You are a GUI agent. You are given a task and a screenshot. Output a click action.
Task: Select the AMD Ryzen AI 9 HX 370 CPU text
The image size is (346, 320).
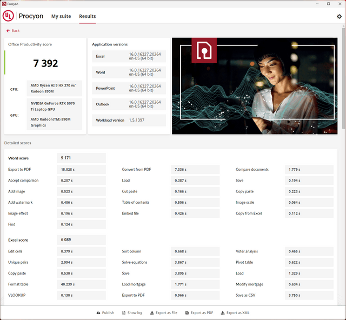(x=53, y=88)
